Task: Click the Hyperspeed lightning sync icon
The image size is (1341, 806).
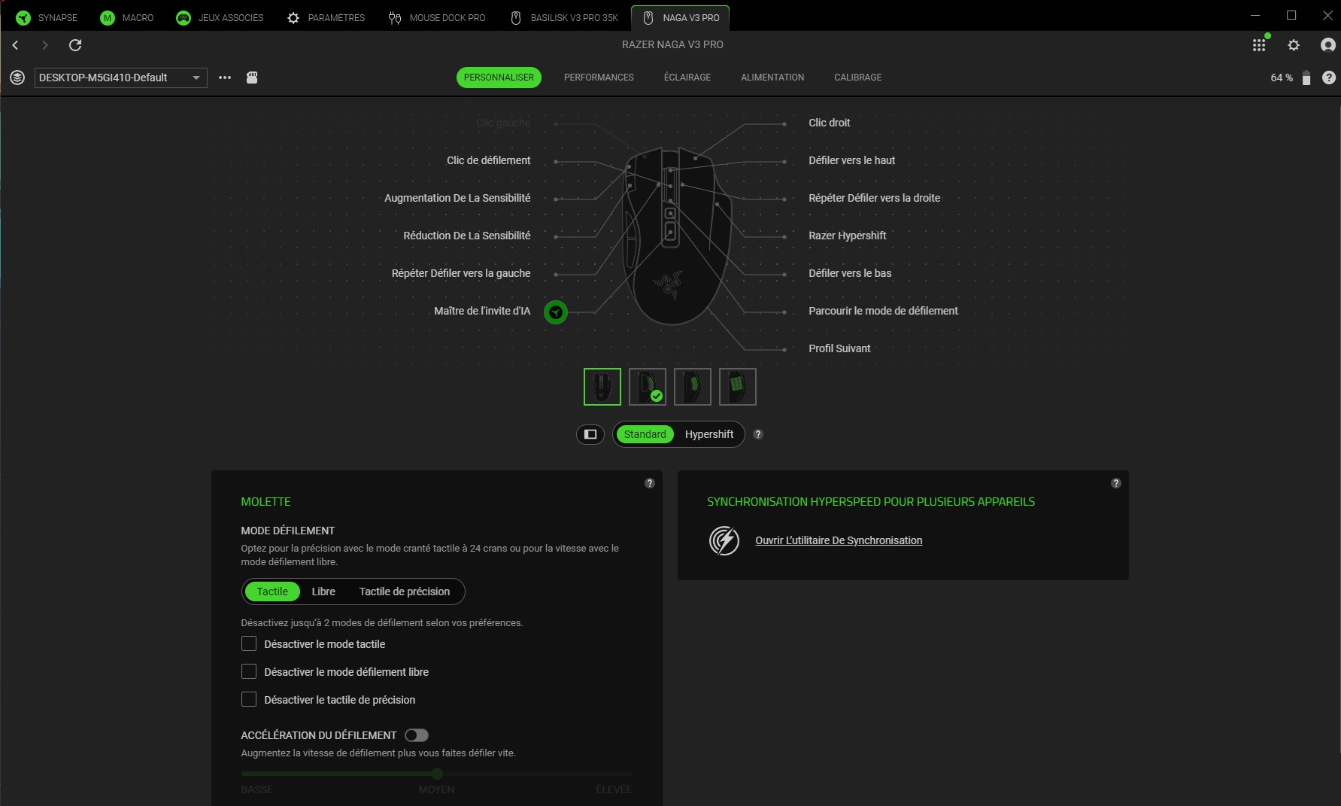Action: pos(724,540)
